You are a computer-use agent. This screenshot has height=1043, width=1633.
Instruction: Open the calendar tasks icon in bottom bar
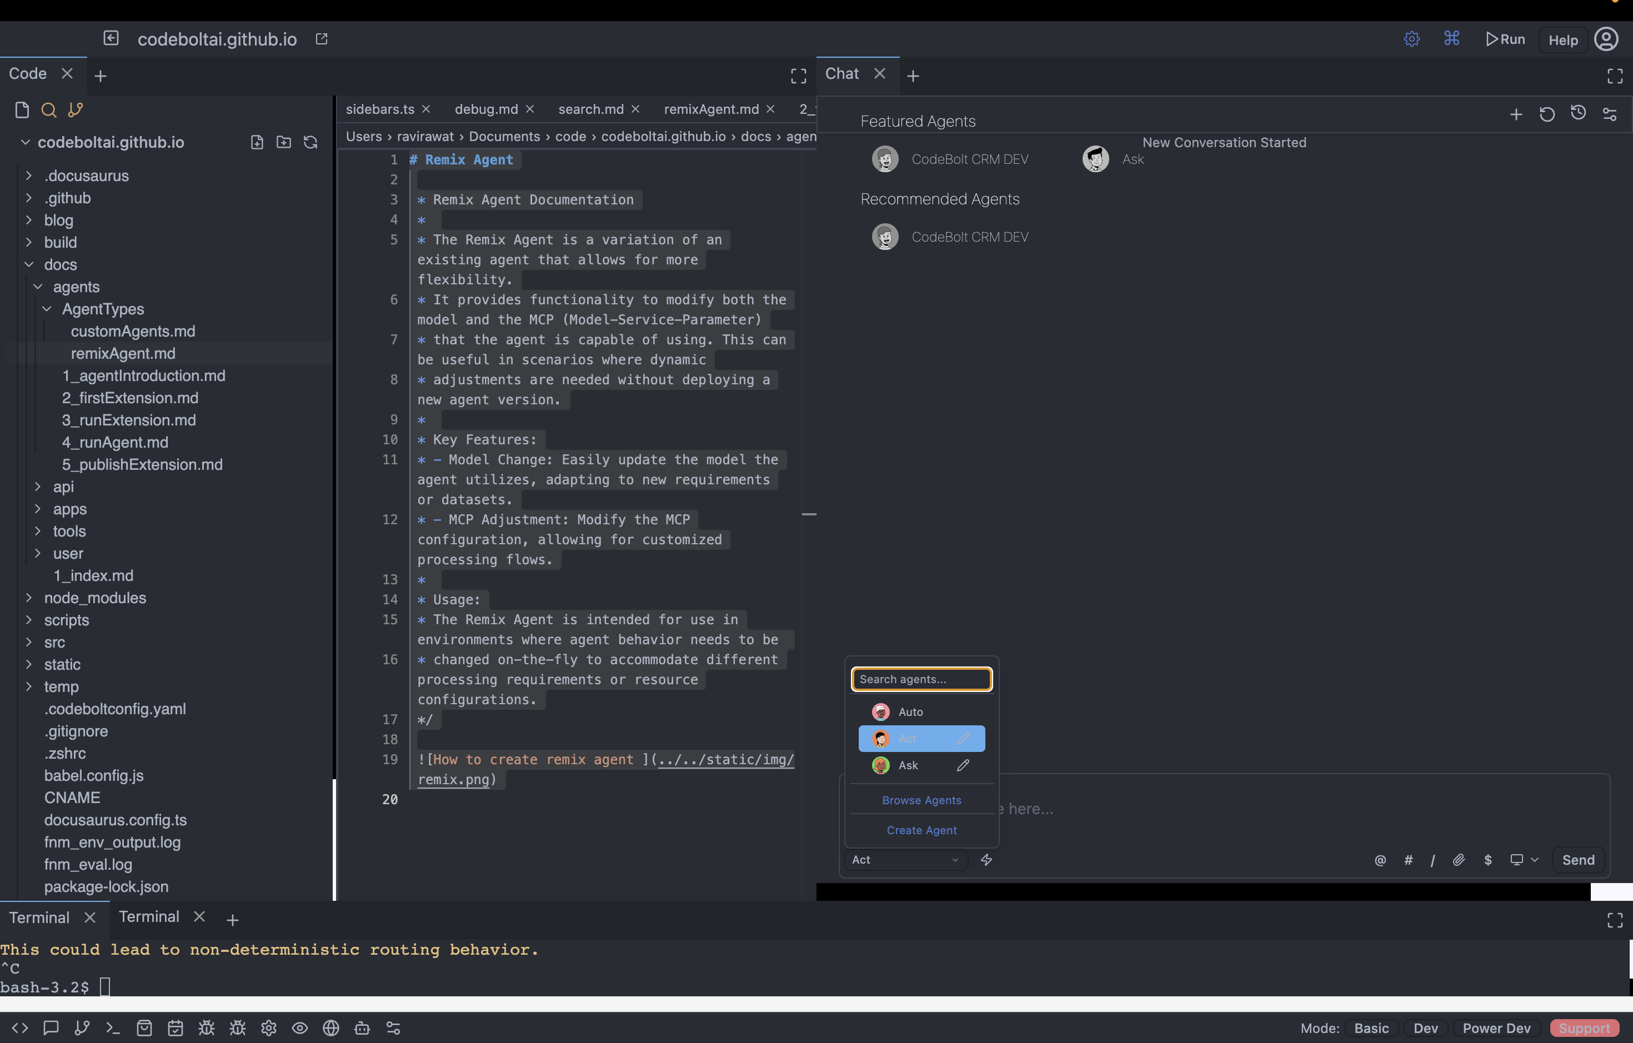pos(176,1028)
